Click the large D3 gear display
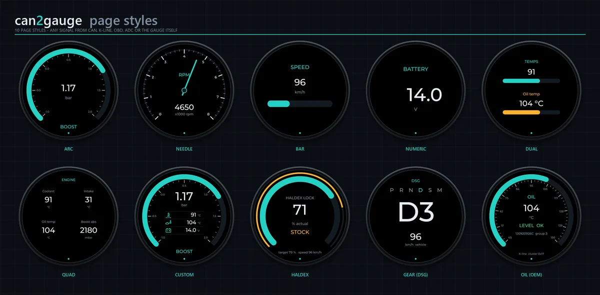 pos(415,212)
